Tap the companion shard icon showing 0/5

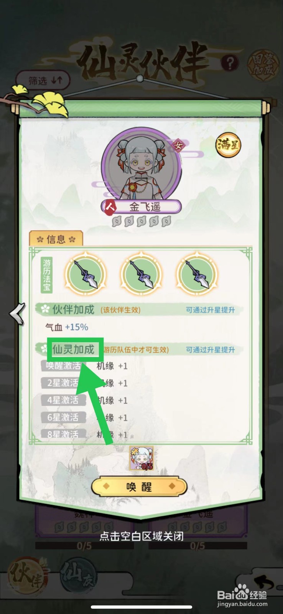[x=141, y=458]
